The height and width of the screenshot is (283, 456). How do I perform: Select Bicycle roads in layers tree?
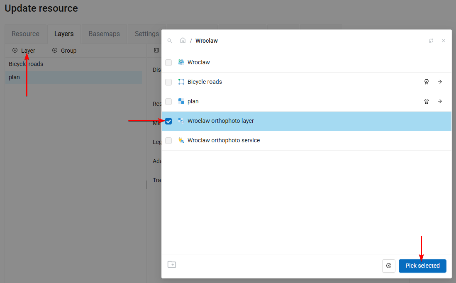[26, 64]
